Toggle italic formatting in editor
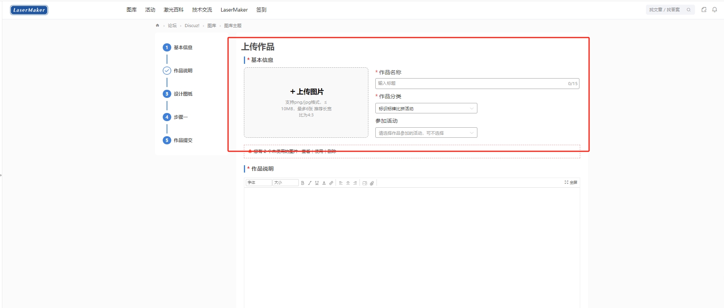This screenshot has width=724, height=308. click(x=310, y=183)
